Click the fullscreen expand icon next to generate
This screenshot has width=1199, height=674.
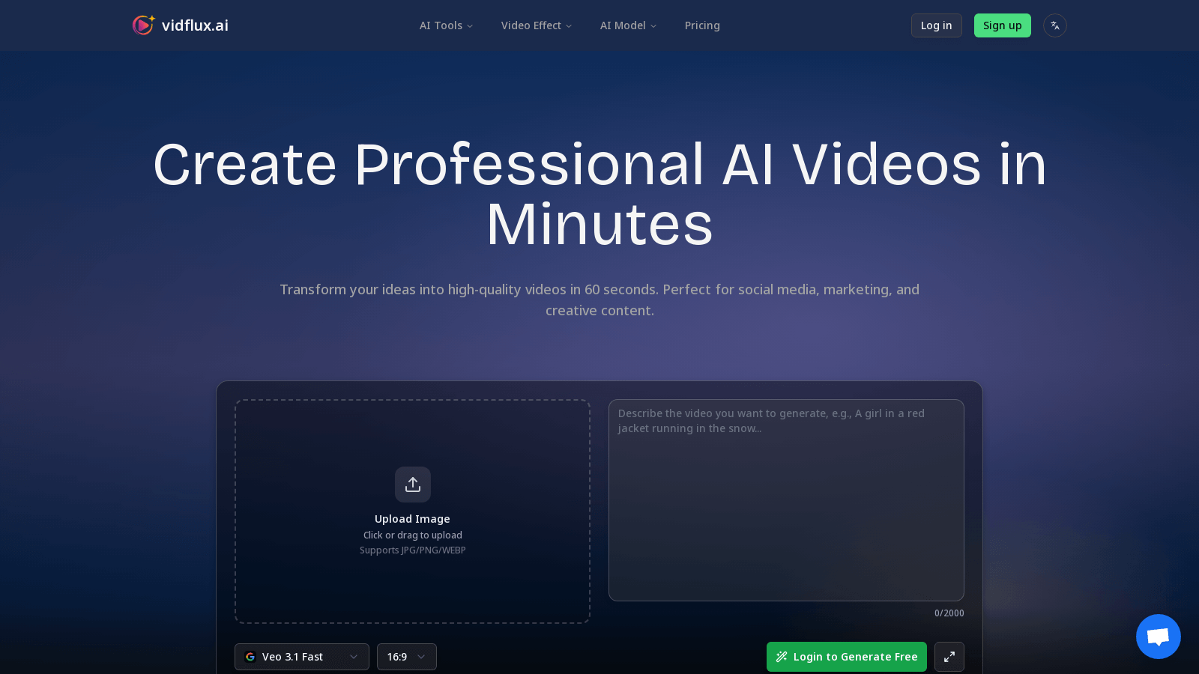pyautogui.click(x=949, y=657)
